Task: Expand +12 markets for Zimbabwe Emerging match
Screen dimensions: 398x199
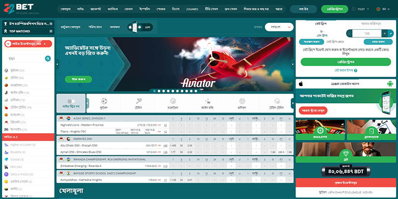Action: [x=165, y=166]
